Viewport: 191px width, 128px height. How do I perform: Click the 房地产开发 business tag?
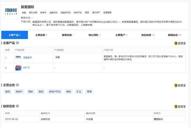[55, 92]
